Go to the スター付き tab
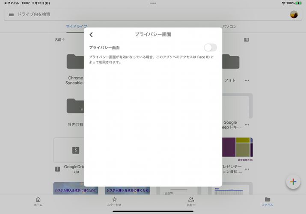 (114, 202)
